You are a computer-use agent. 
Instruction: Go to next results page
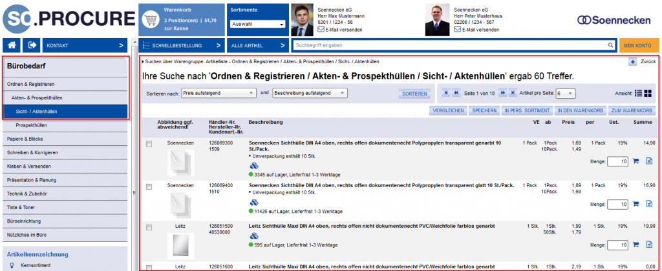pos(502,92)
